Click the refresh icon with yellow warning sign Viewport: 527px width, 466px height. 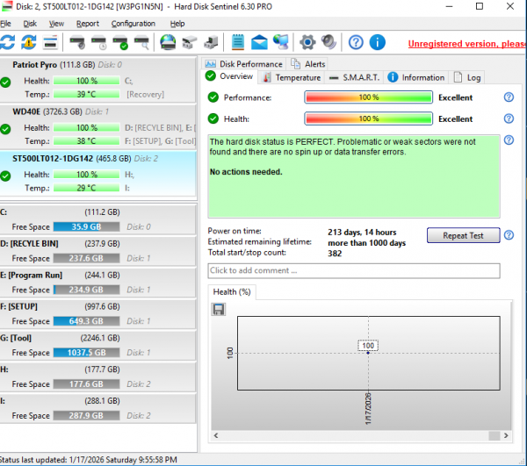29,43
